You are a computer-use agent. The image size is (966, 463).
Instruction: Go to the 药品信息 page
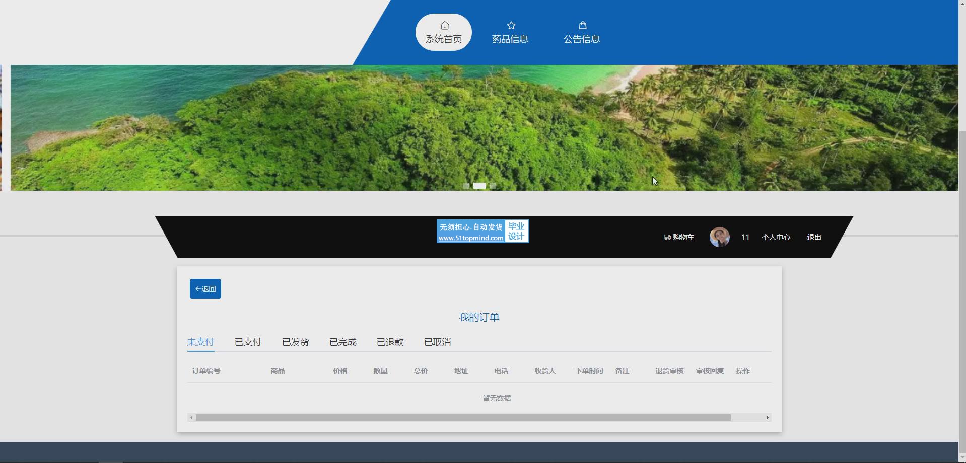click(510, 32)
